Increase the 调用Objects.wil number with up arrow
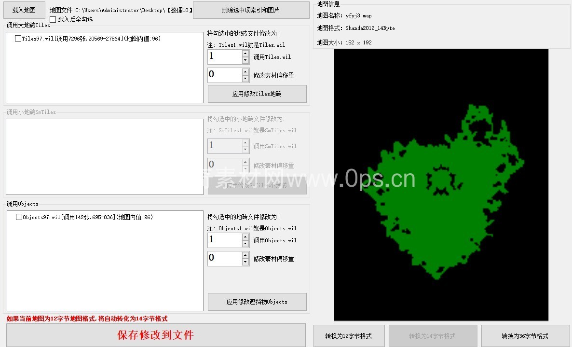 tap(245, 237)
